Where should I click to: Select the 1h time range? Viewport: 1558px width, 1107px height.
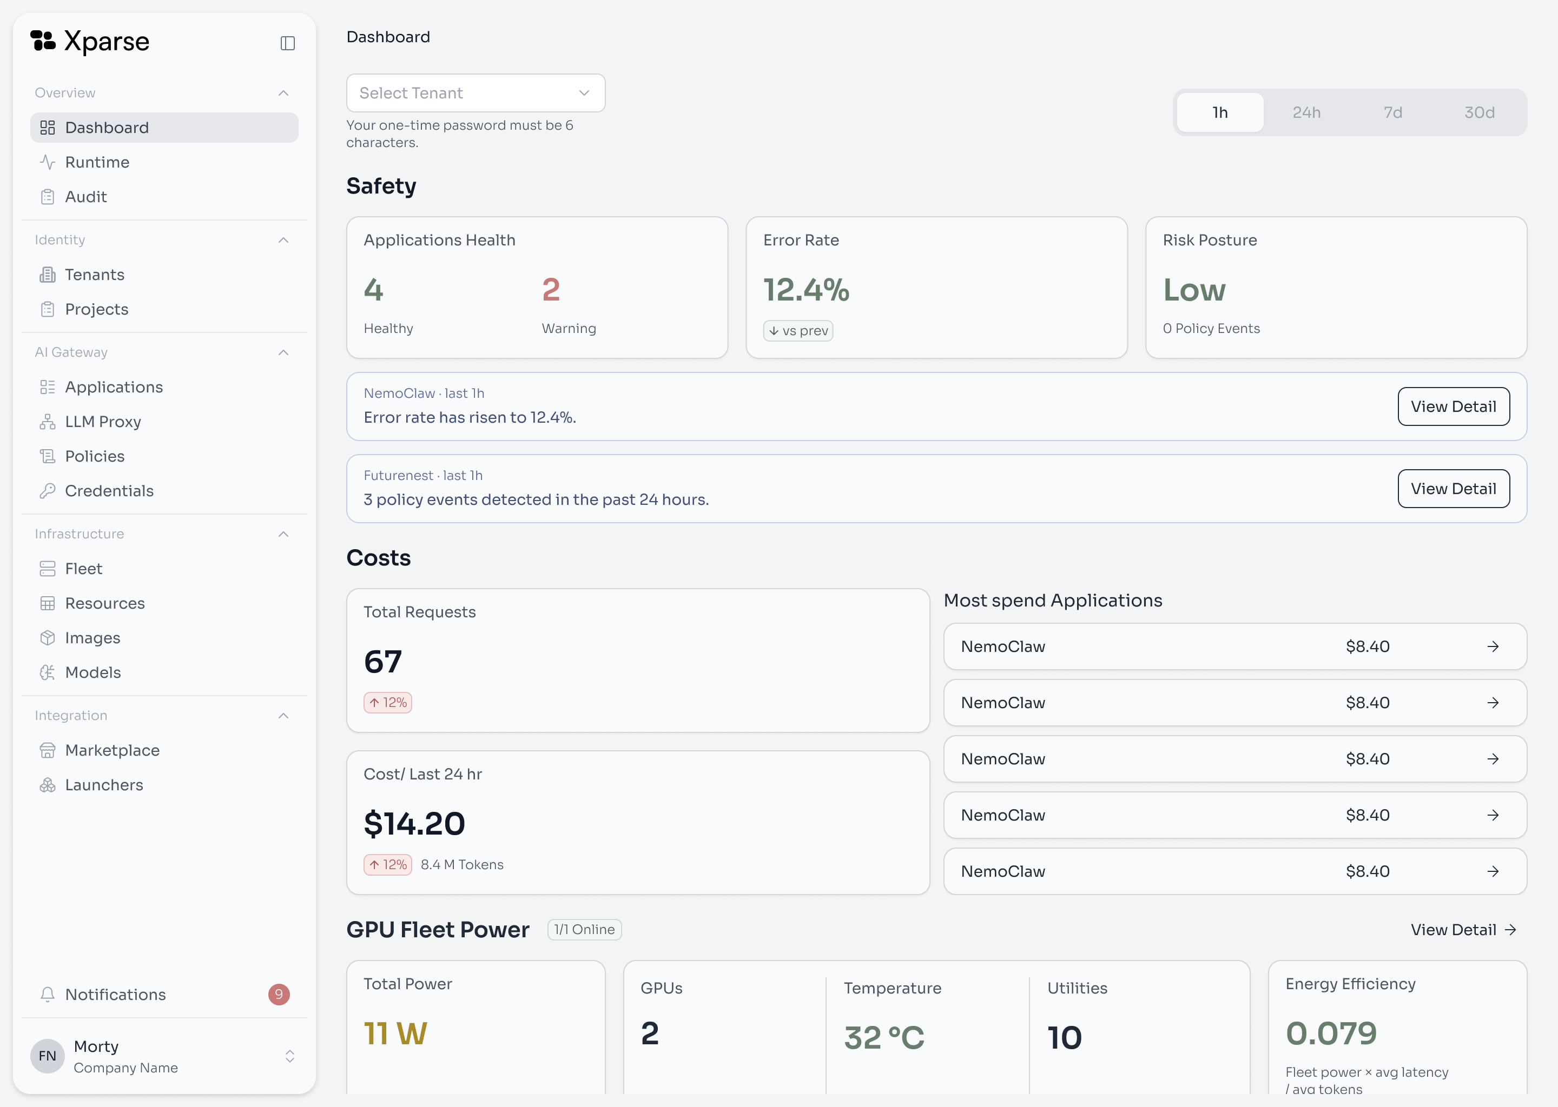coord(1220,112)
